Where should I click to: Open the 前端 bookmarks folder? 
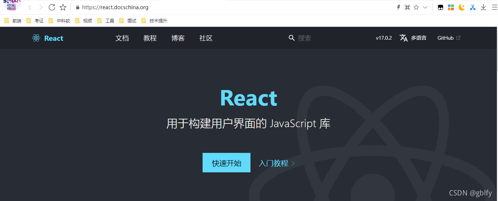[13, 21]
